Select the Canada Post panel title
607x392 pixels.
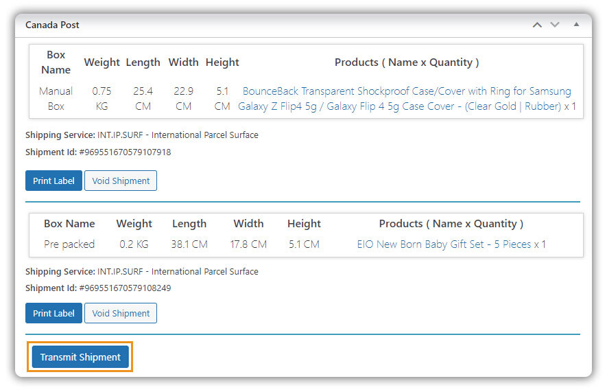tap(52, 25)
